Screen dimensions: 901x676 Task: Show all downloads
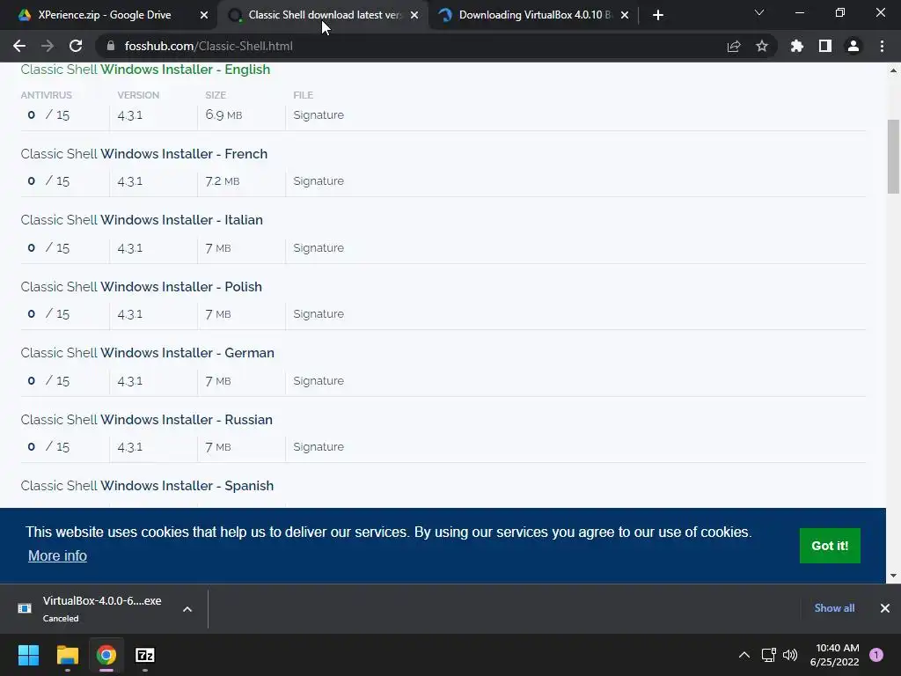[834, 608]
